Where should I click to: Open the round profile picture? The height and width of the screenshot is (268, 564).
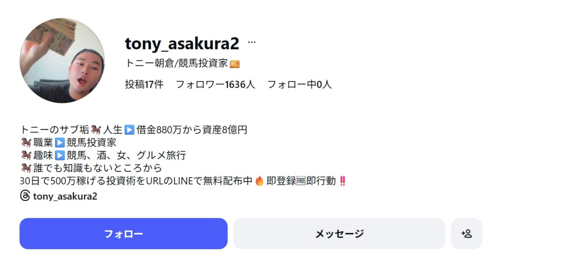pos(62,61)
